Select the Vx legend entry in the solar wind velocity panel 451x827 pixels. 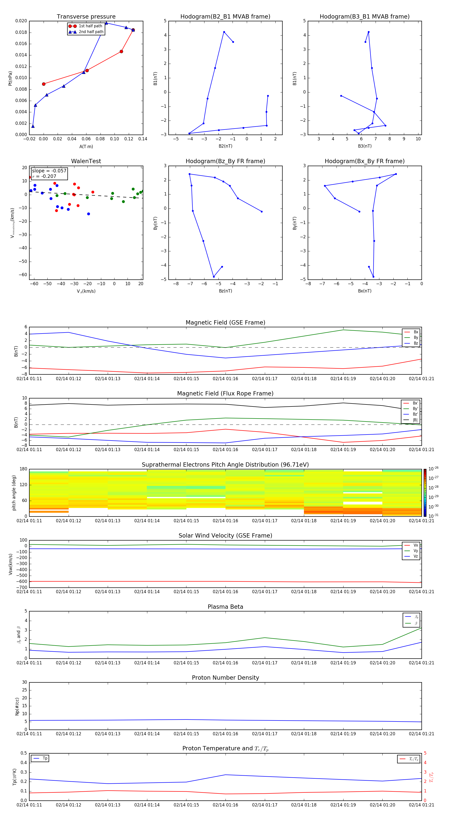click(x=411, y=545)
